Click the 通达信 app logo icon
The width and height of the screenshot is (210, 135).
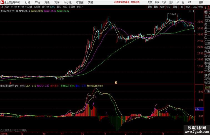coord(2,2)
